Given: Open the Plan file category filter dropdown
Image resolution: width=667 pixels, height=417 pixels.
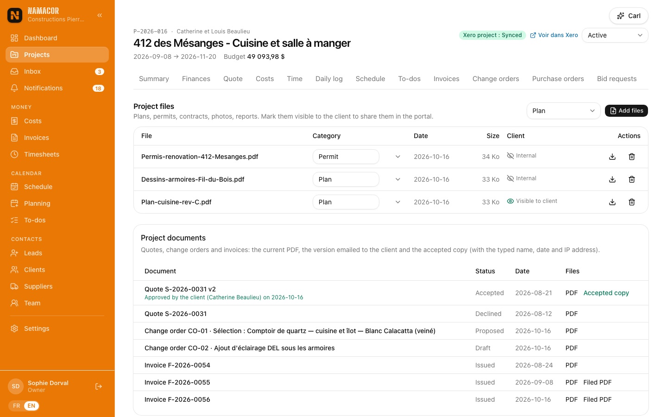Looking at the screenshot, I should pyautogui.click(x=563, y=111).
